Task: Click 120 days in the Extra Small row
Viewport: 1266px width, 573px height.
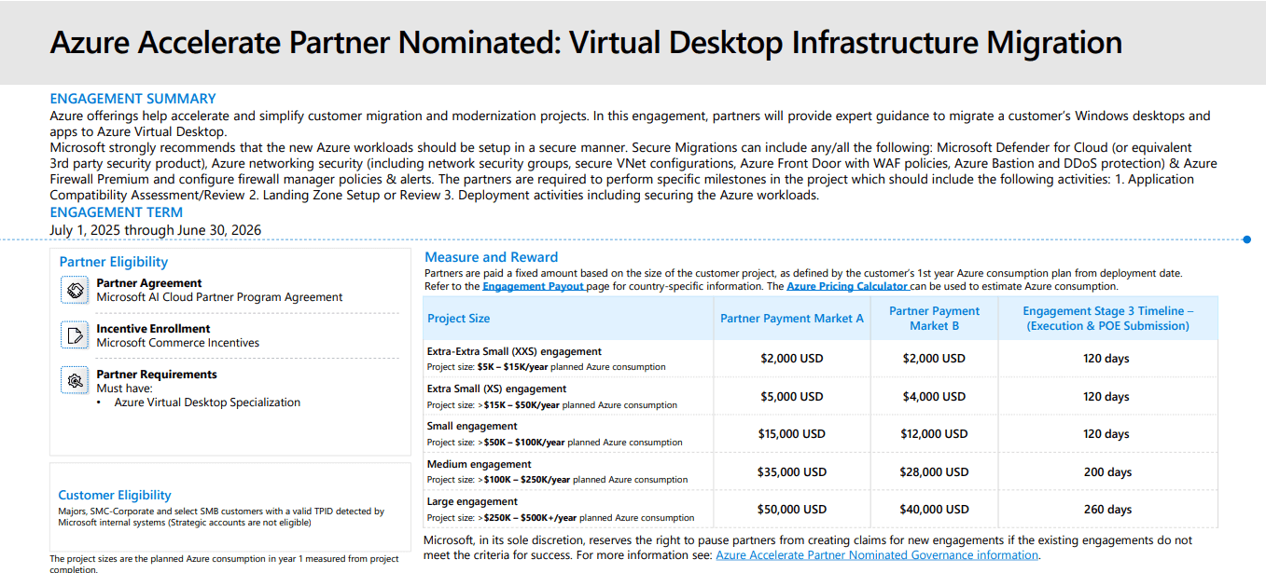Action: (x=1106, y=397)
